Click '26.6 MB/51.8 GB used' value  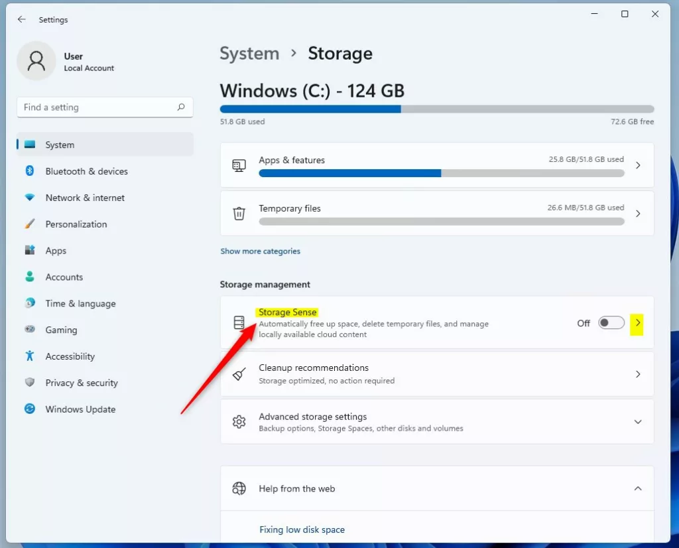coord(586,208)
